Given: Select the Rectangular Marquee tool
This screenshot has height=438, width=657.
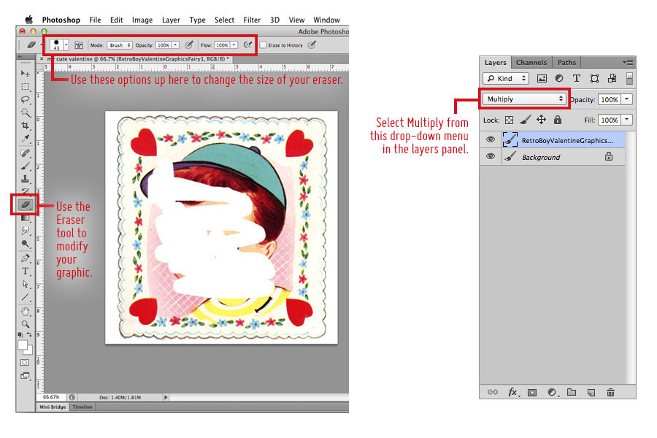Looking at the screenshot, I should click(x=25, y=87).
